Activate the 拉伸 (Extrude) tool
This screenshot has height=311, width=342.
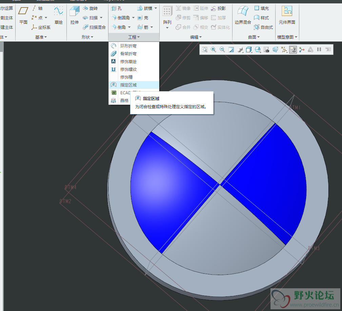(74, 15)
